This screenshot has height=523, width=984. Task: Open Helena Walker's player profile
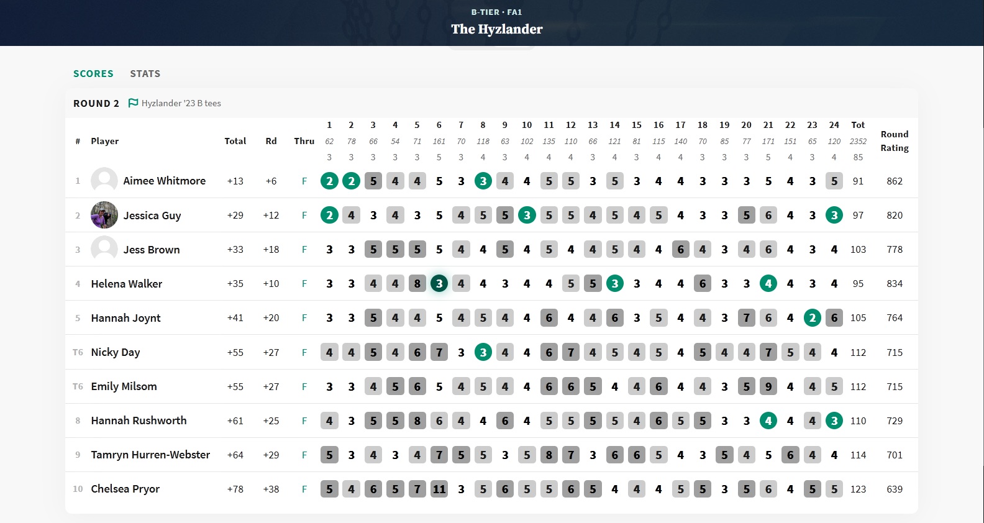click(126, 284)
